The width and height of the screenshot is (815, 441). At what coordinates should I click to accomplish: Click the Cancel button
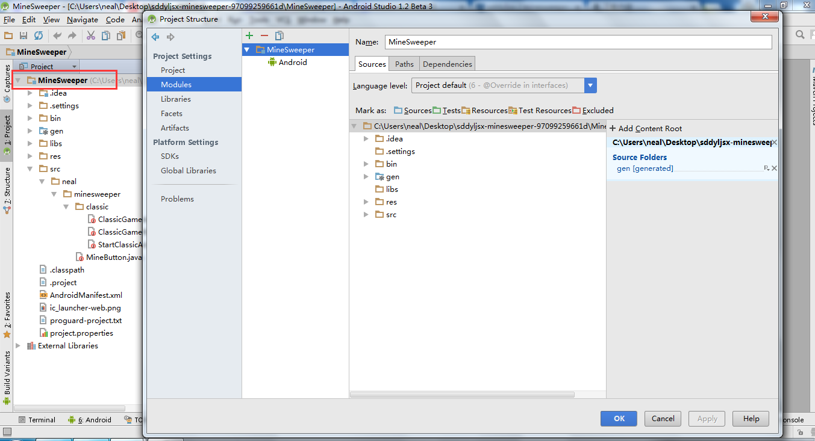pyautogui.click(x=663, y=419)
